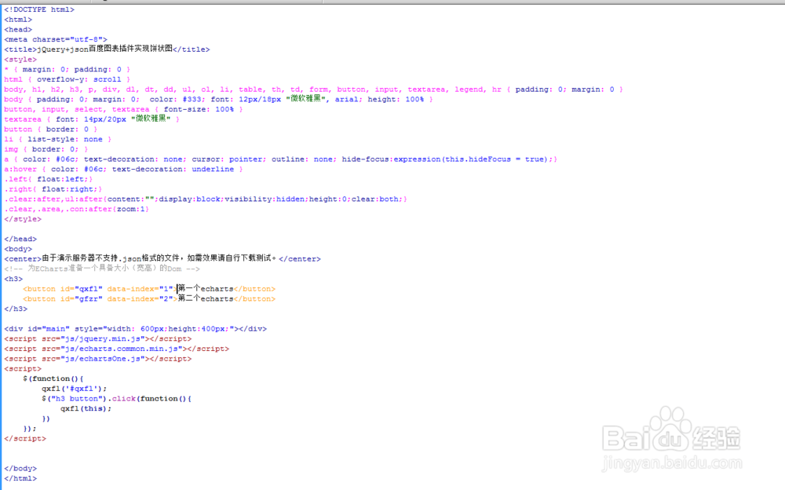
Task: Click the js/jquery.min.js script line
Action: tap(98, 339)
